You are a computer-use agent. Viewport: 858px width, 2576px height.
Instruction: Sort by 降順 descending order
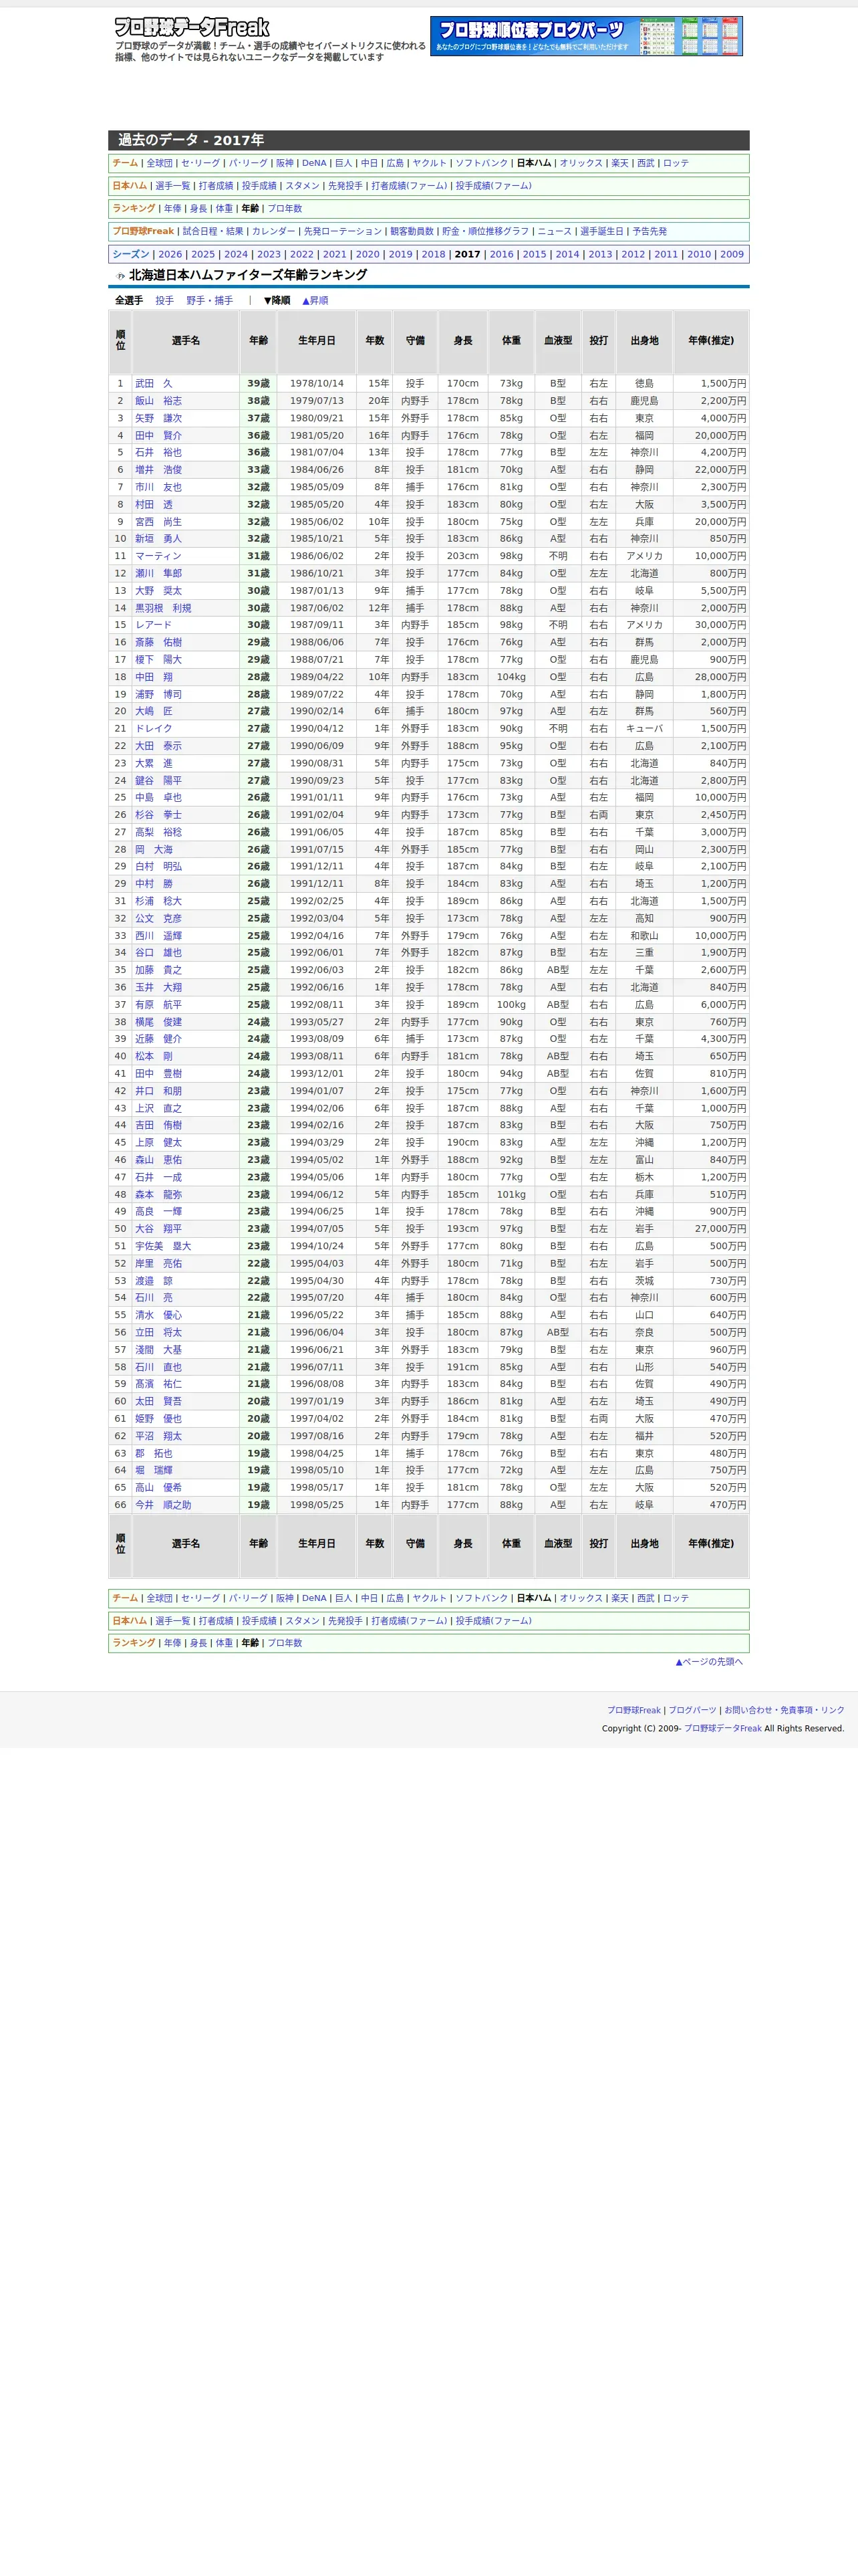[x=277, y=300]
